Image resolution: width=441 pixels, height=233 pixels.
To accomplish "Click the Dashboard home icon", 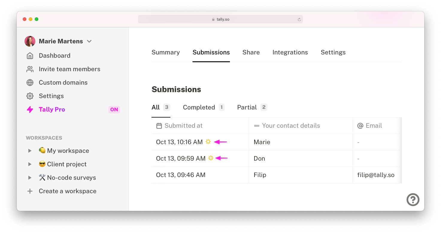I will click(x=30, y=56).
